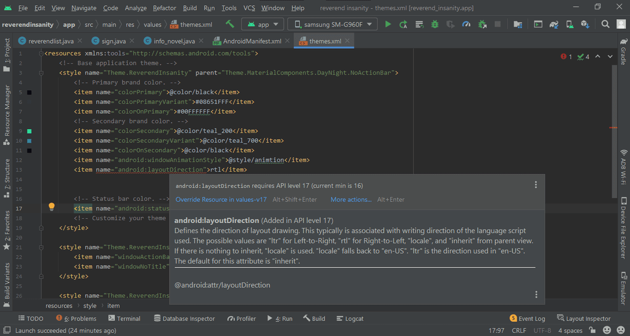Click the Make Project hammer icon
630x336 pixels.
coord(229,24)
